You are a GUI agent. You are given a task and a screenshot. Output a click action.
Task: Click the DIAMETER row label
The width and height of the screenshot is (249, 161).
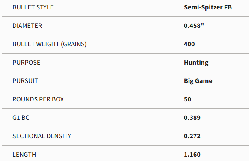pos(27,26)
